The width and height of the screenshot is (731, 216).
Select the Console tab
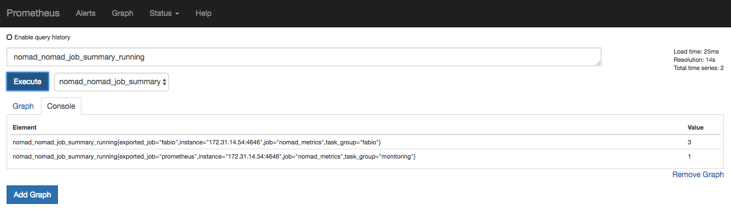click(x=61, y=106)
